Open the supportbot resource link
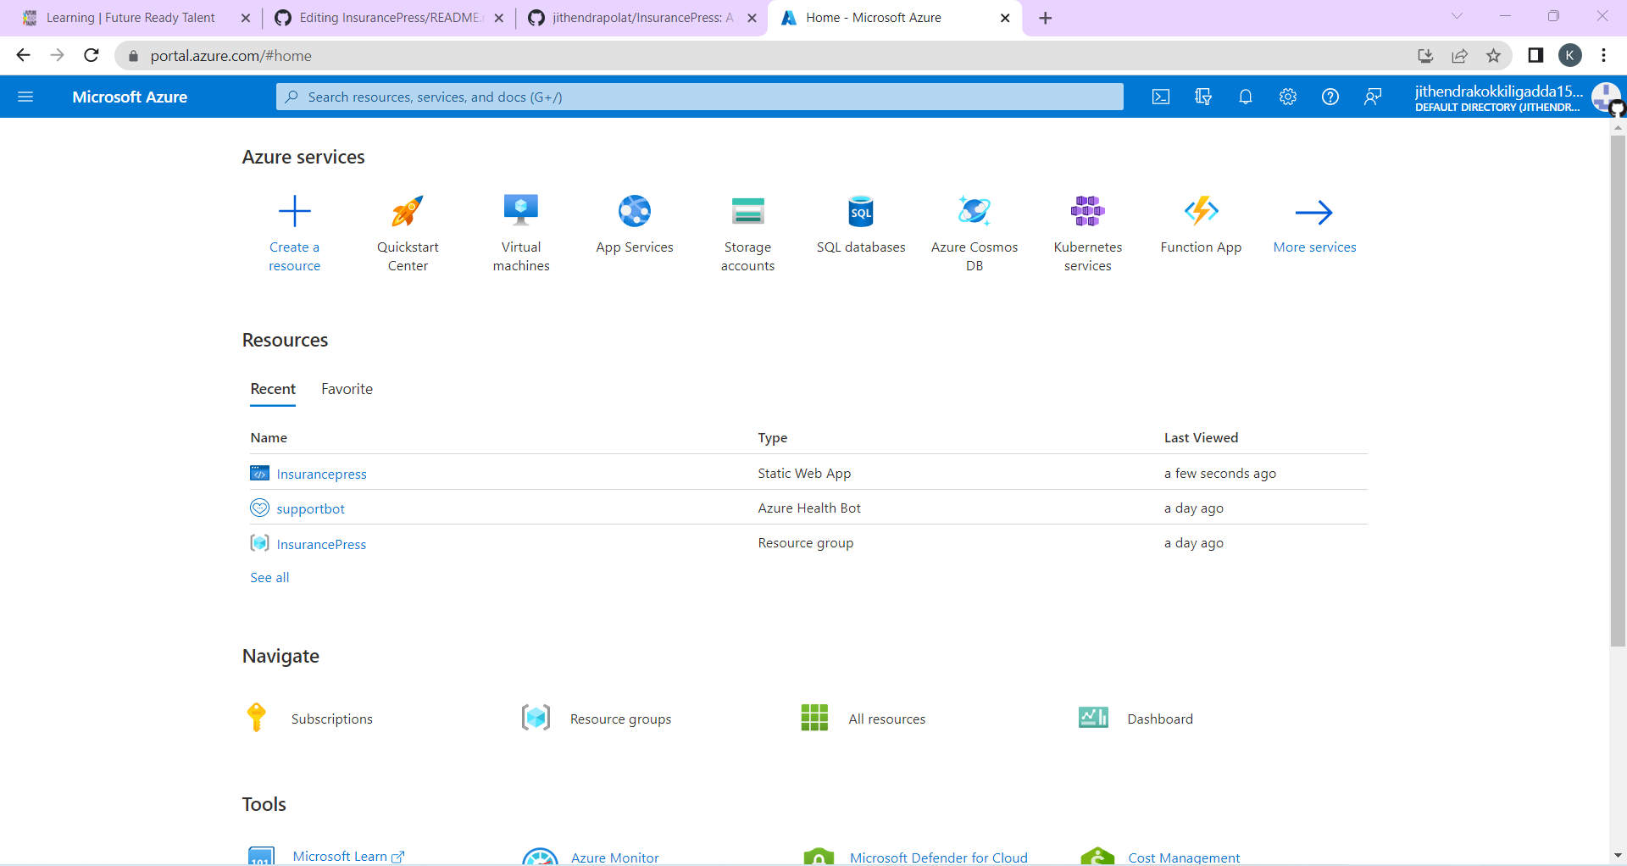The image size is (1627, 866). click(310, 508)
